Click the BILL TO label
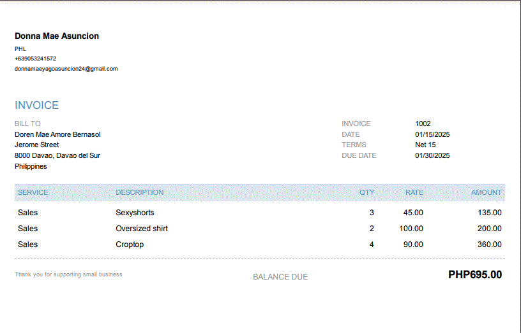This screenshot has width=521, height=333. (x=27, y=124)
